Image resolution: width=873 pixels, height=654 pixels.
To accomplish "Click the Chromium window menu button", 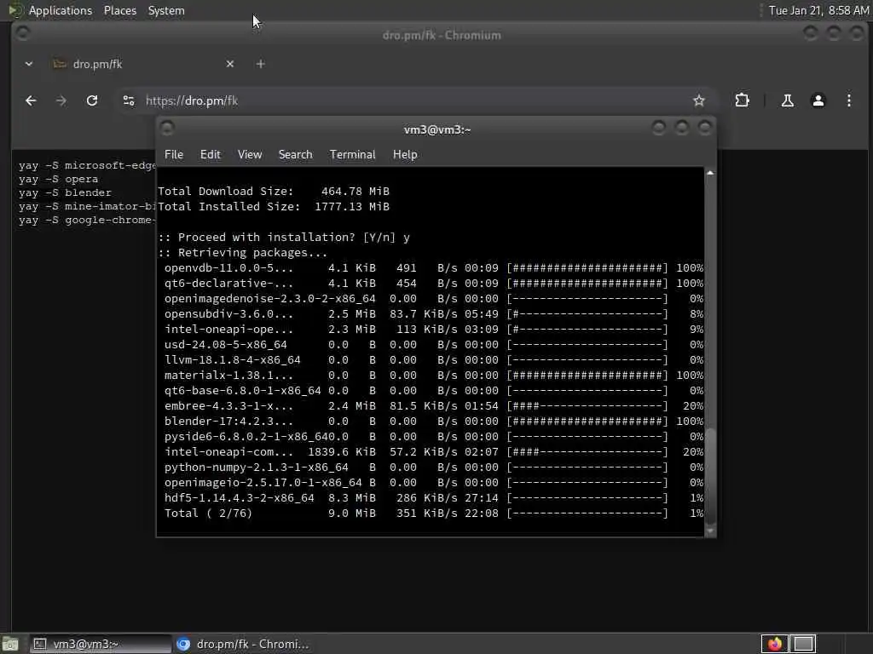I will [x=23, y=33].
